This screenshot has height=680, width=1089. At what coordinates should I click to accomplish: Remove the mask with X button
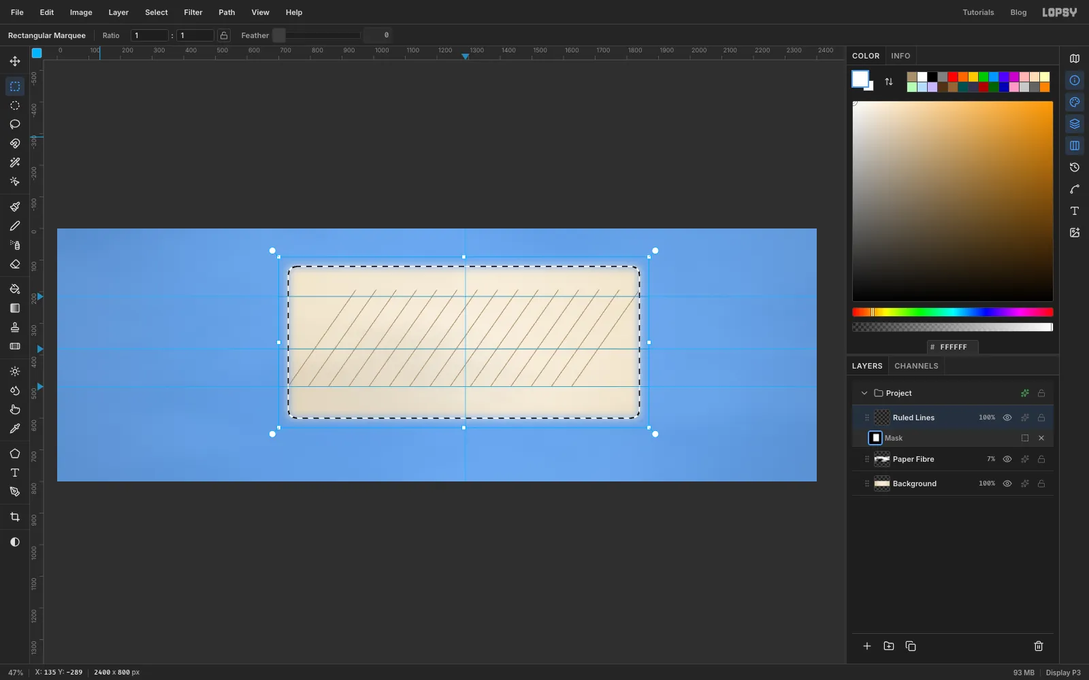(x=1041, y=438)
